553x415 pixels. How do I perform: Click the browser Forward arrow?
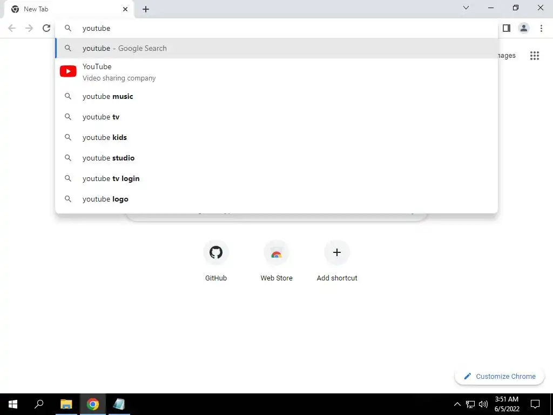(29, 28)
